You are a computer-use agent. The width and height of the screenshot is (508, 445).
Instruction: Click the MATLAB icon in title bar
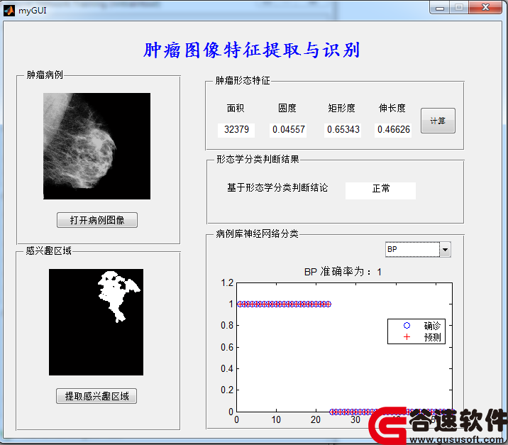pyautogui.click(x=9, y=11)
